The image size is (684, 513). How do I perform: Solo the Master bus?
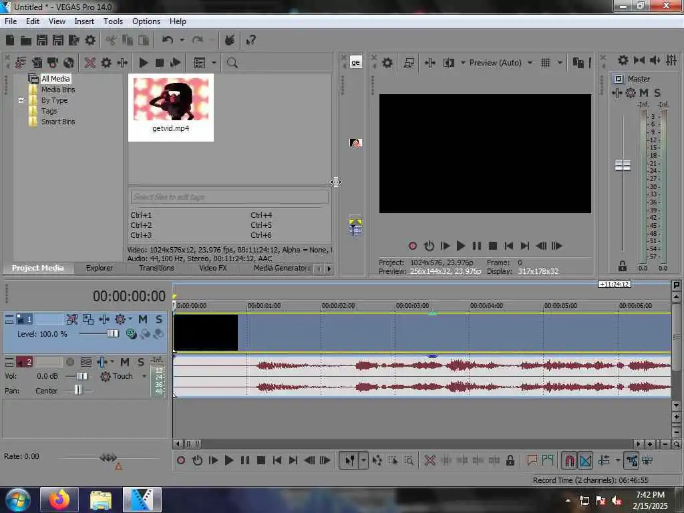657,93
